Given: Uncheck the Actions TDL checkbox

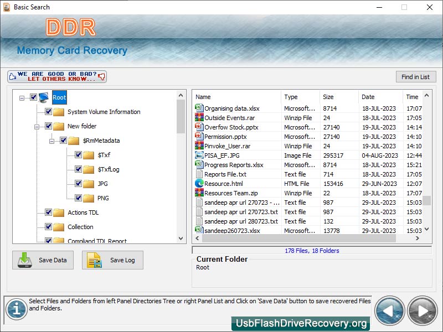Looking at the screenshot, I should point(48,212).
